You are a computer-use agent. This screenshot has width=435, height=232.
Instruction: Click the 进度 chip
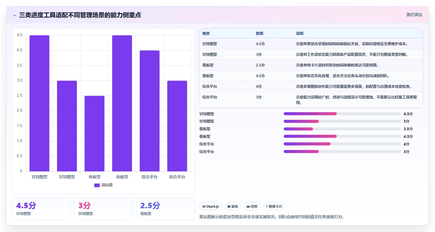pos(252,206)
